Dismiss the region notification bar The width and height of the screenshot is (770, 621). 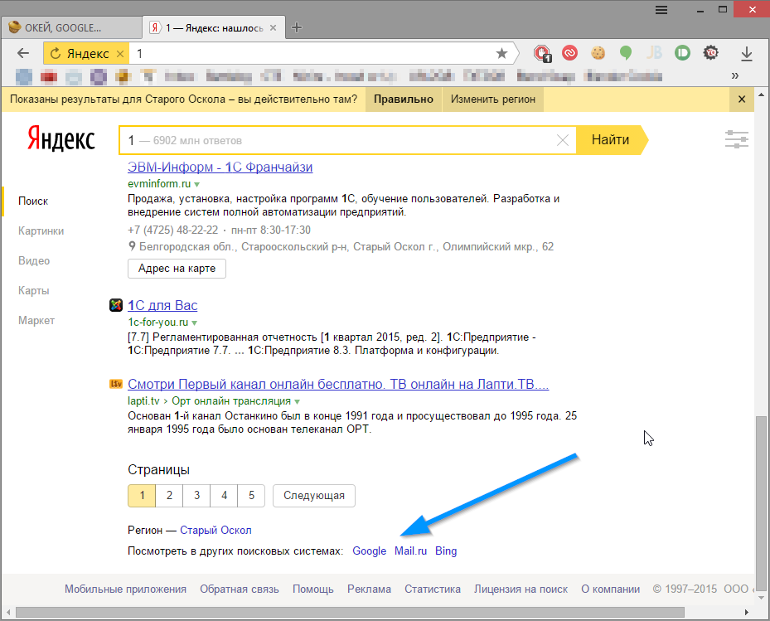(x=742, y=99)
